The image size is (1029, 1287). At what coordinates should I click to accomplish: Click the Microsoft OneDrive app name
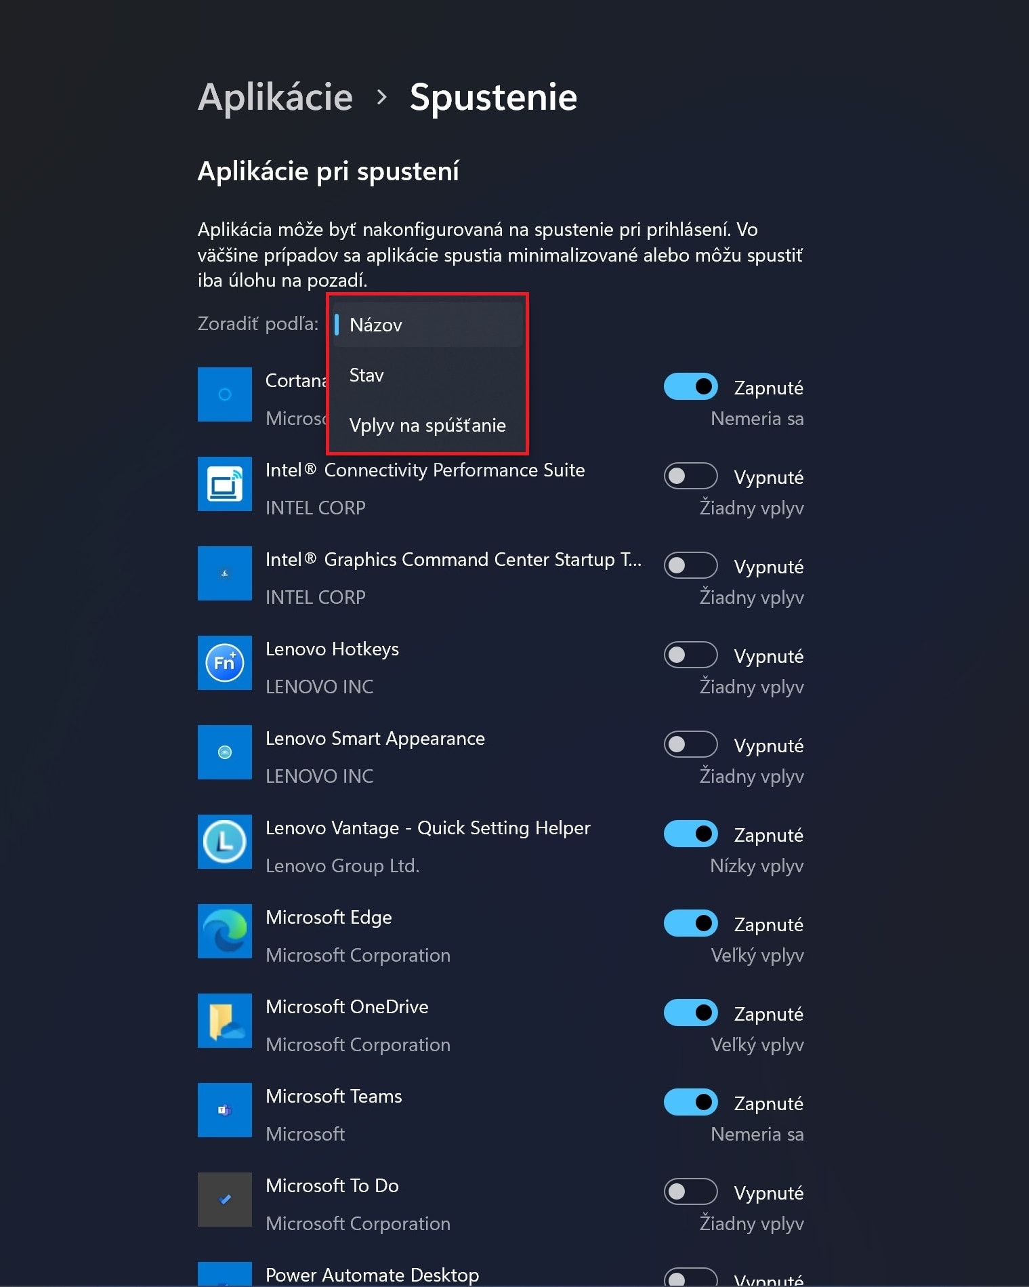(347, 1007)
